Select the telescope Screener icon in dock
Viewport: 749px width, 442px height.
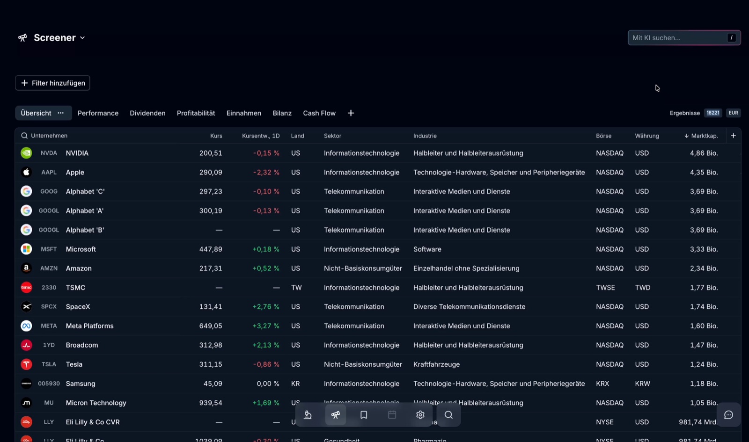[336, 415]
